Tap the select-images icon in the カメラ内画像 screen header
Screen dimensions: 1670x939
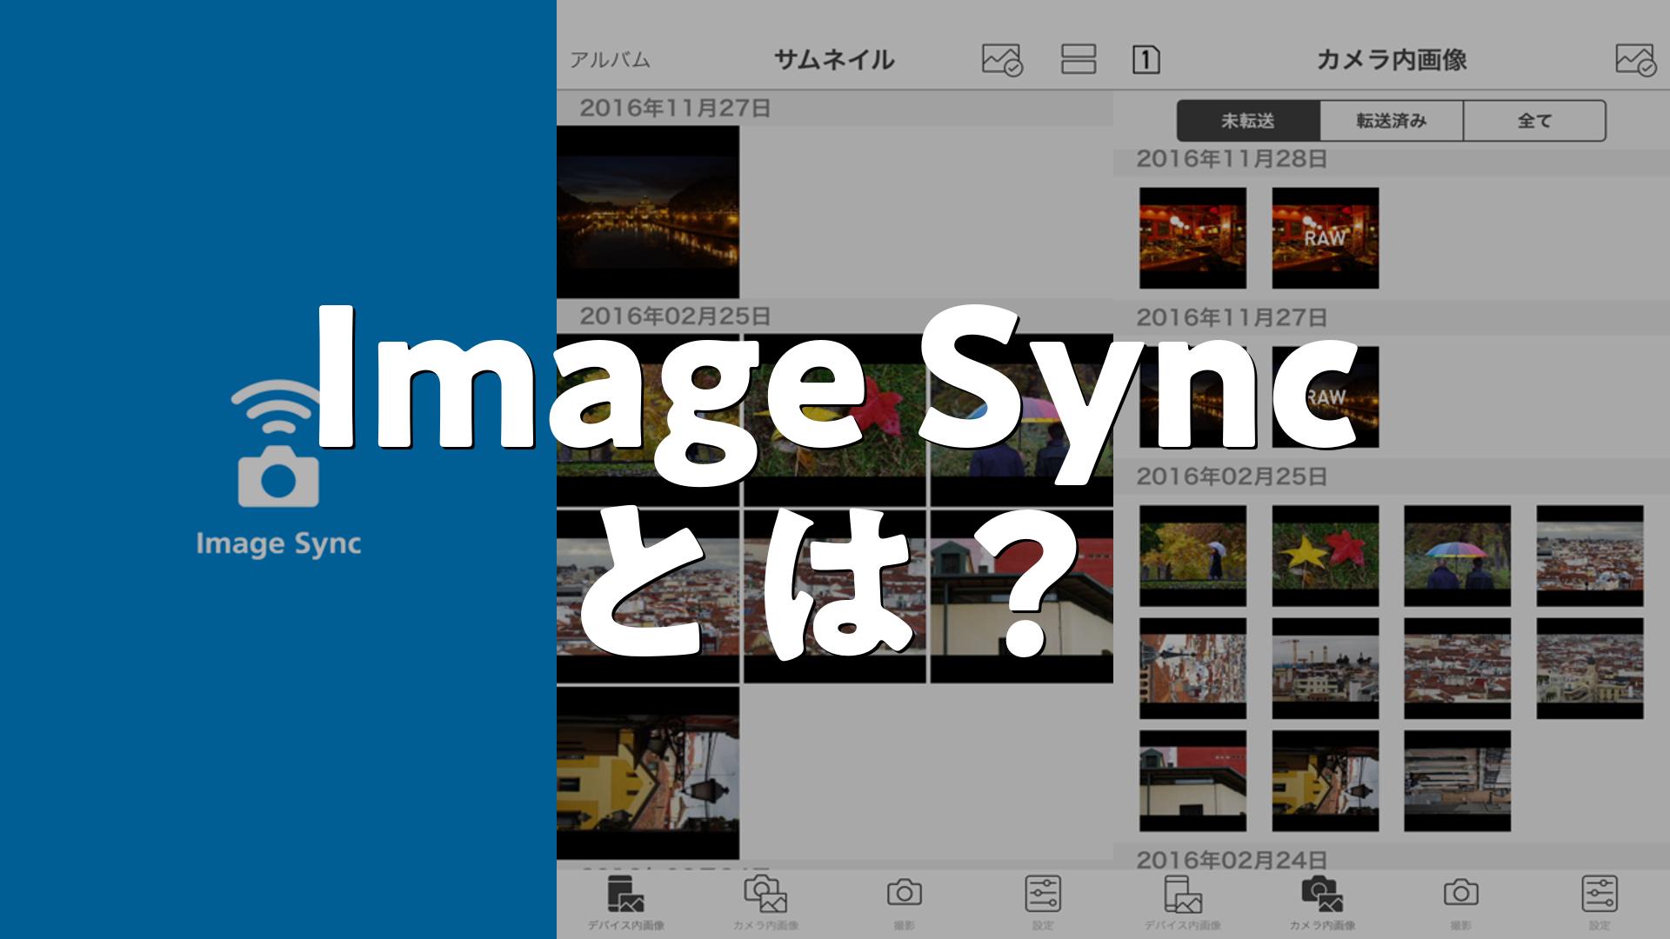click(1636, 60)
